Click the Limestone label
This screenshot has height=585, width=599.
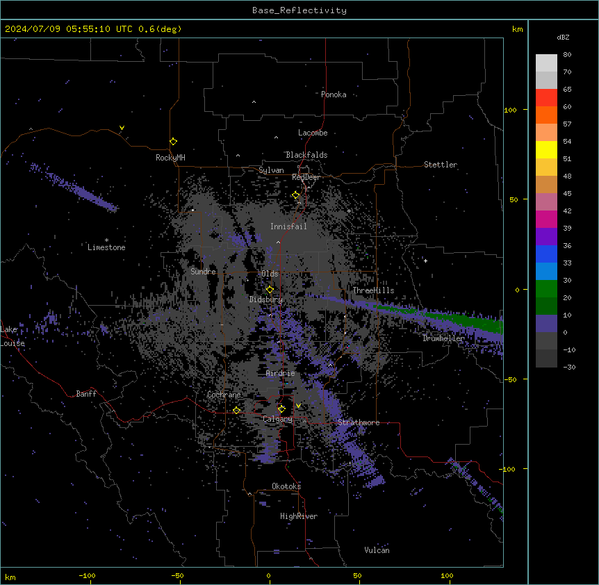106,247
